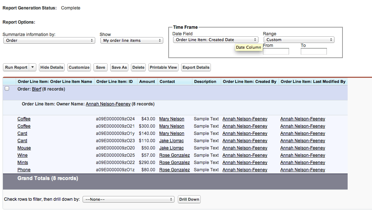Click the Run Report button
The image size is (372, 212).
pyautogui.click(x=16, y=67)
